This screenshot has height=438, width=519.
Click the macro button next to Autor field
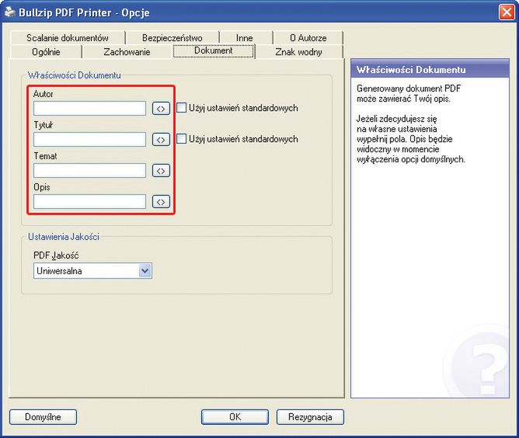coord(161,109)
